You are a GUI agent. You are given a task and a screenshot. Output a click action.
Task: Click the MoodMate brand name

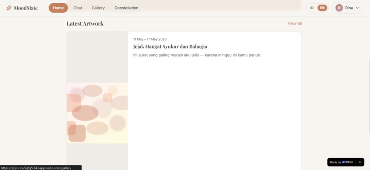click(x=26, y=8)
